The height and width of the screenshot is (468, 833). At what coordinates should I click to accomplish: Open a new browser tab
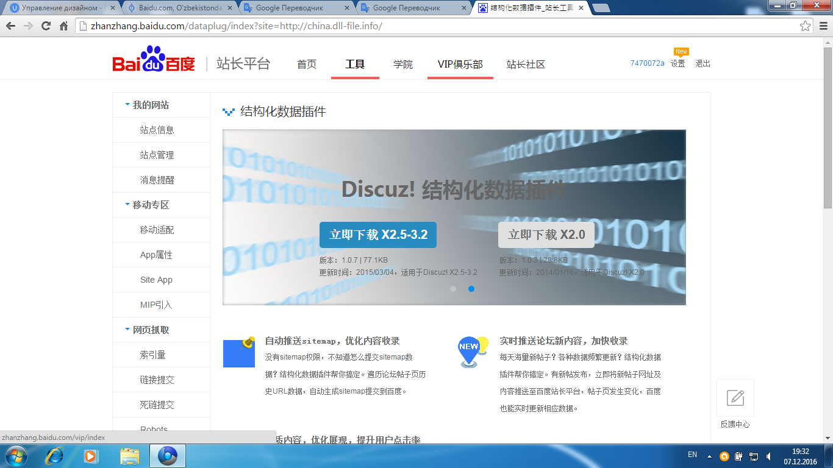(601, 8)
